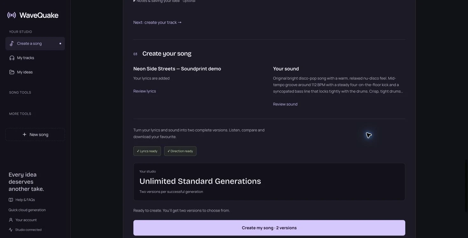Screen dimensions: 468x238
Task: Open My ideas in the sidebar
Action: point(35,72)
